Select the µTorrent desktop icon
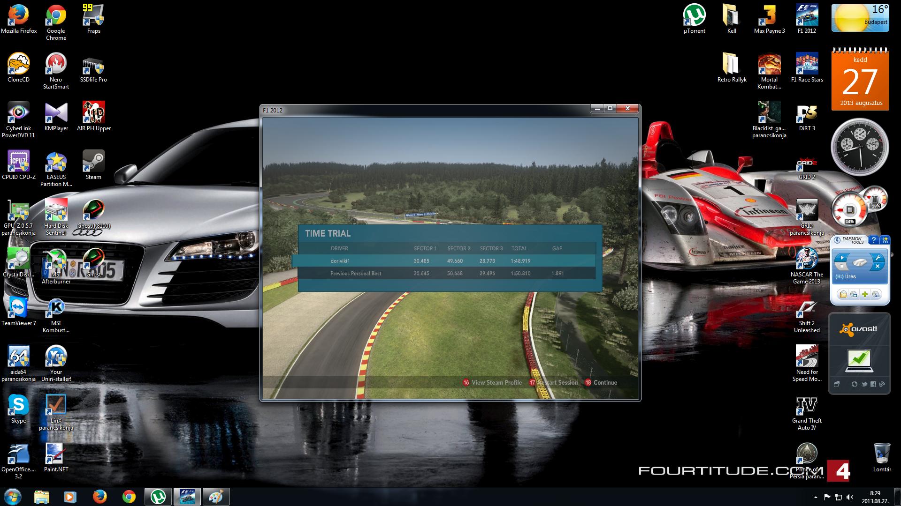 pos(695,20)
